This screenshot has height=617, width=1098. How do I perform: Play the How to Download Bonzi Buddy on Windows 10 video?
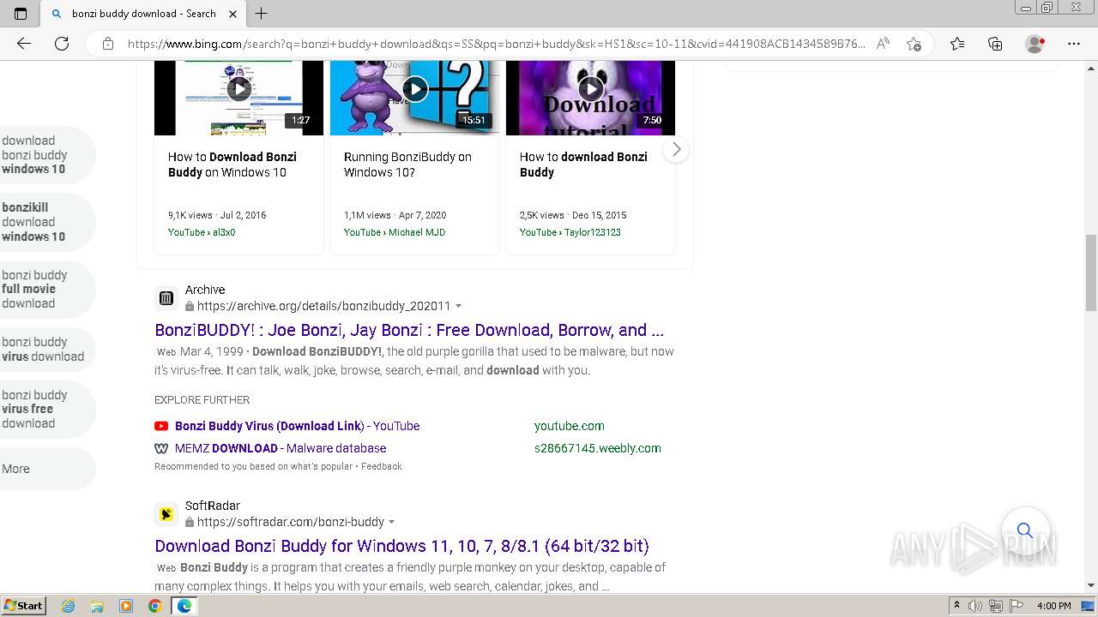(x=239, y=88)
